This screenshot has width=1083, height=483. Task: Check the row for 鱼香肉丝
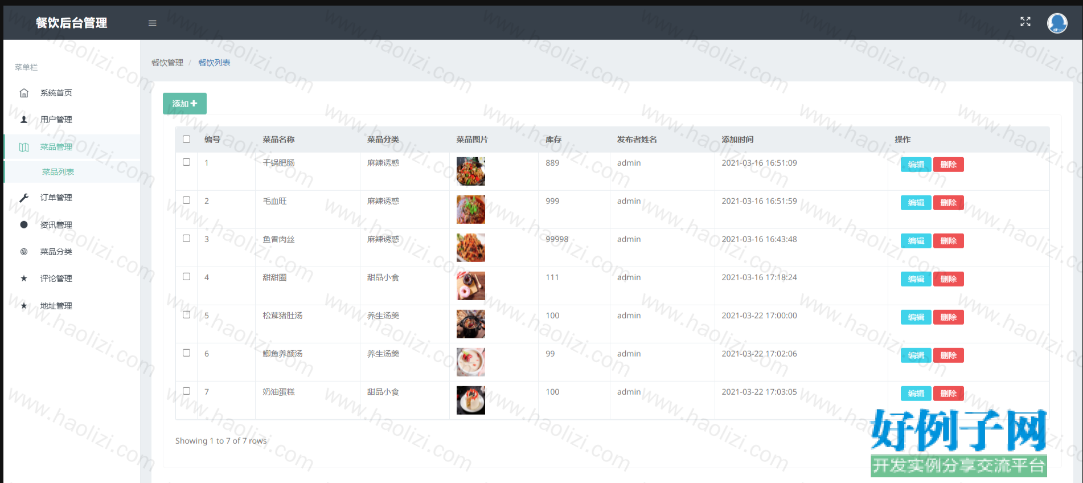[x=186, y=238]
